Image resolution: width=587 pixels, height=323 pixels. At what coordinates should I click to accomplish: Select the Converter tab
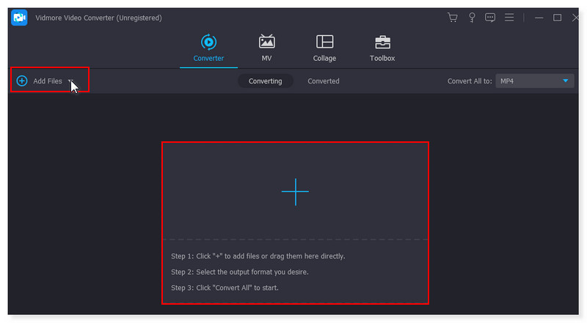(208, 48)
